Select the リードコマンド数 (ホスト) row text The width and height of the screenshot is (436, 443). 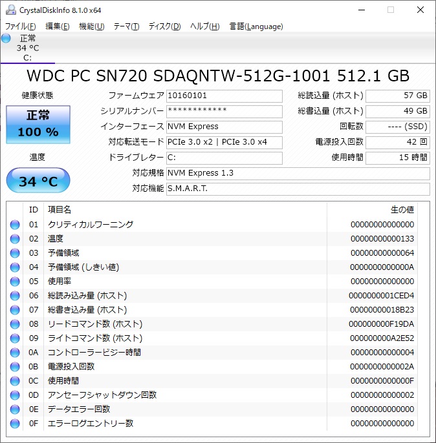coord(95,324)
